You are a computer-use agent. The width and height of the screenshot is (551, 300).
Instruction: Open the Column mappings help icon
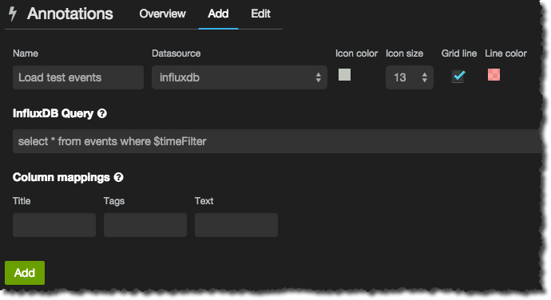(119, 177)
